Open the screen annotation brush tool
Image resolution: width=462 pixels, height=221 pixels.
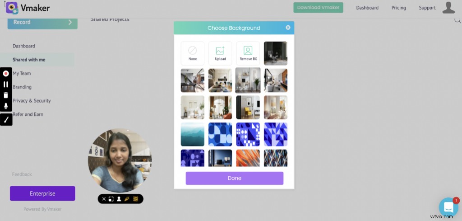pyautogui.click(x=6, y=119)
